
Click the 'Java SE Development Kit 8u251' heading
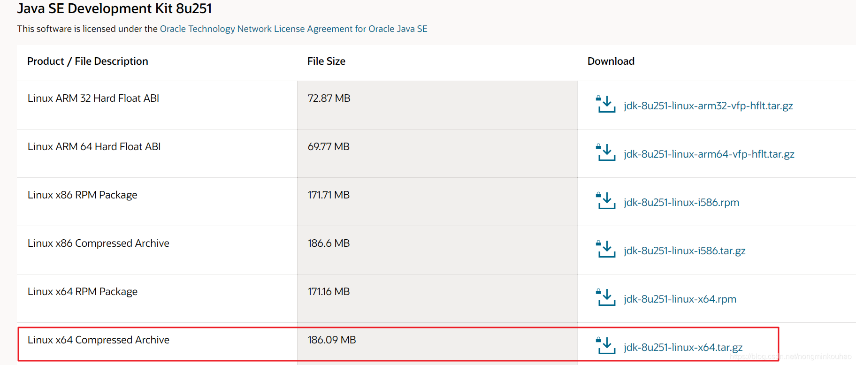(x=115, y=8)
